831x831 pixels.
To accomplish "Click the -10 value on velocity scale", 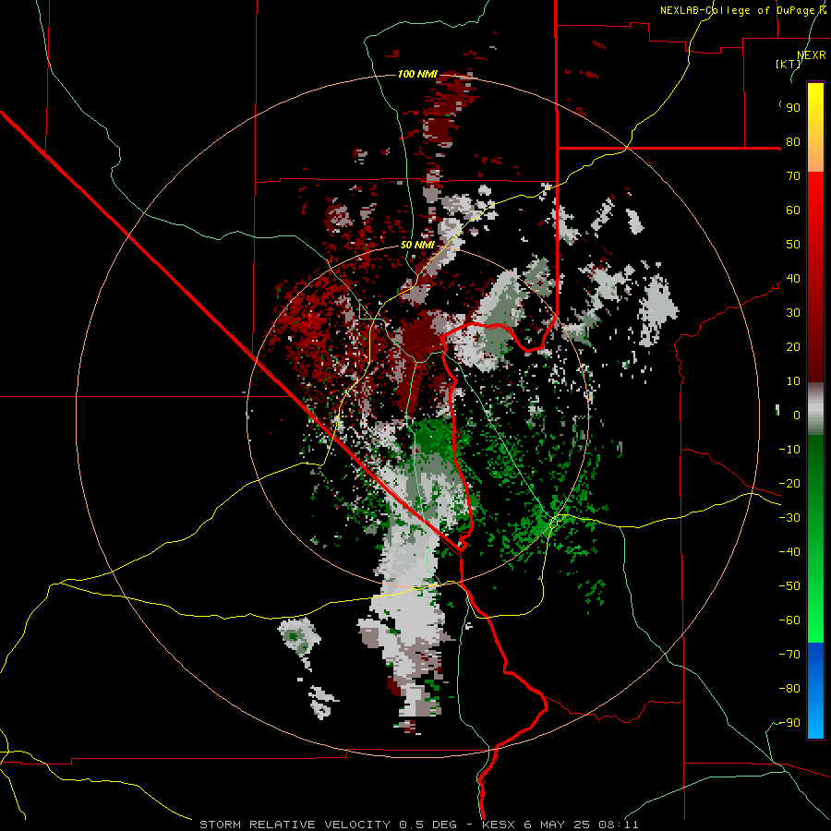I will 789,450.
